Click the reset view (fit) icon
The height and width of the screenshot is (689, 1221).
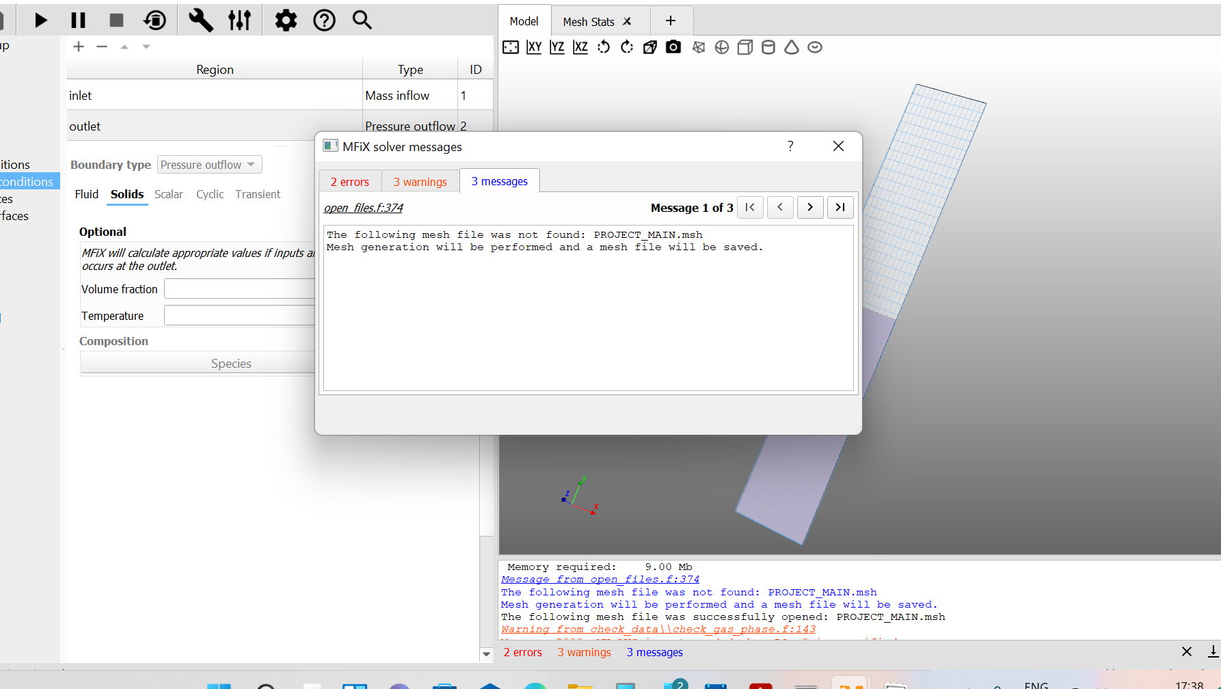click(511, 47)
